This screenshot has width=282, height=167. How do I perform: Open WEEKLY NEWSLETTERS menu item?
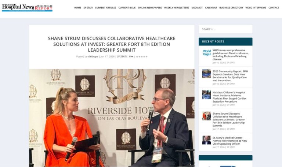pos(177,8)
